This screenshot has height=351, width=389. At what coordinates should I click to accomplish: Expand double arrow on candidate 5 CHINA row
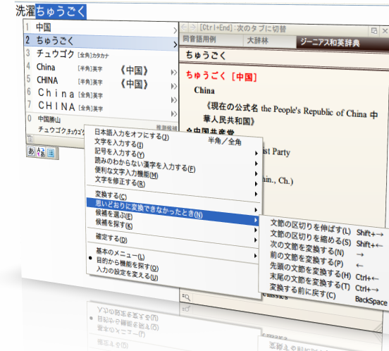174,86
